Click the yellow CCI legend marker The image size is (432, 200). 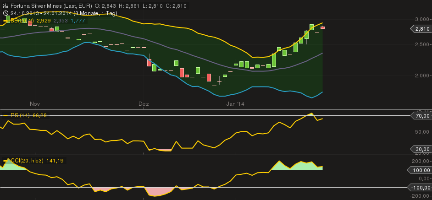(x=6, y=161)
